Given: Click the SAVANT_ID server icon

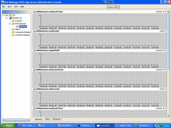Looking at the screenshot, I should tap(10, 18).
